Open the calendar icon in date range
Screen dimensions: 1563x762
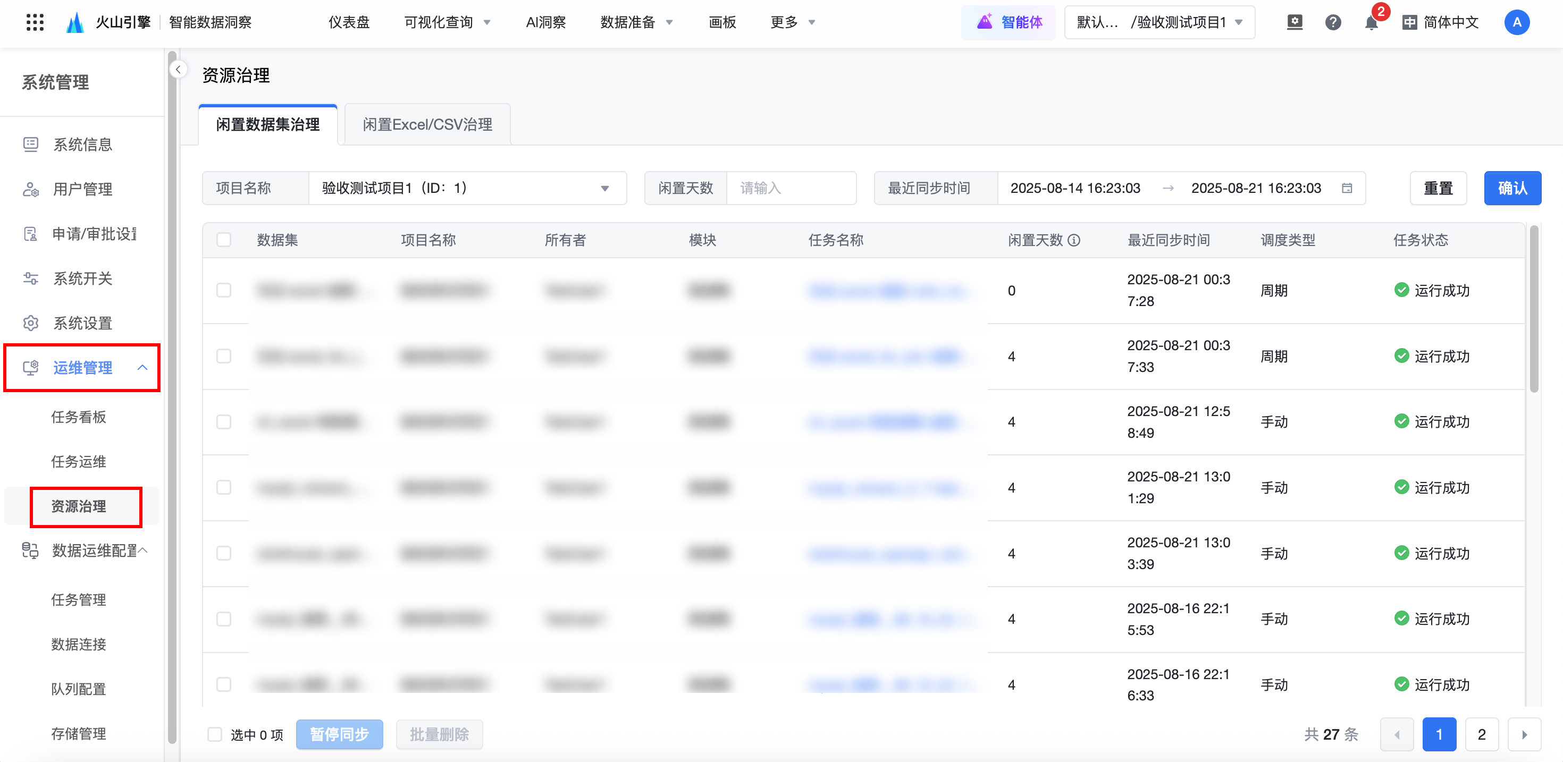pyautogui.click(x=1347, y=188)
